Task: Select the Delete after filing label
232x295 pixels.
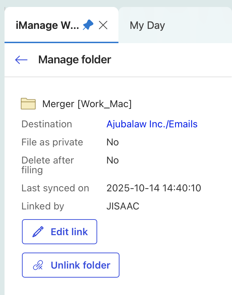Action: (47, 165)
